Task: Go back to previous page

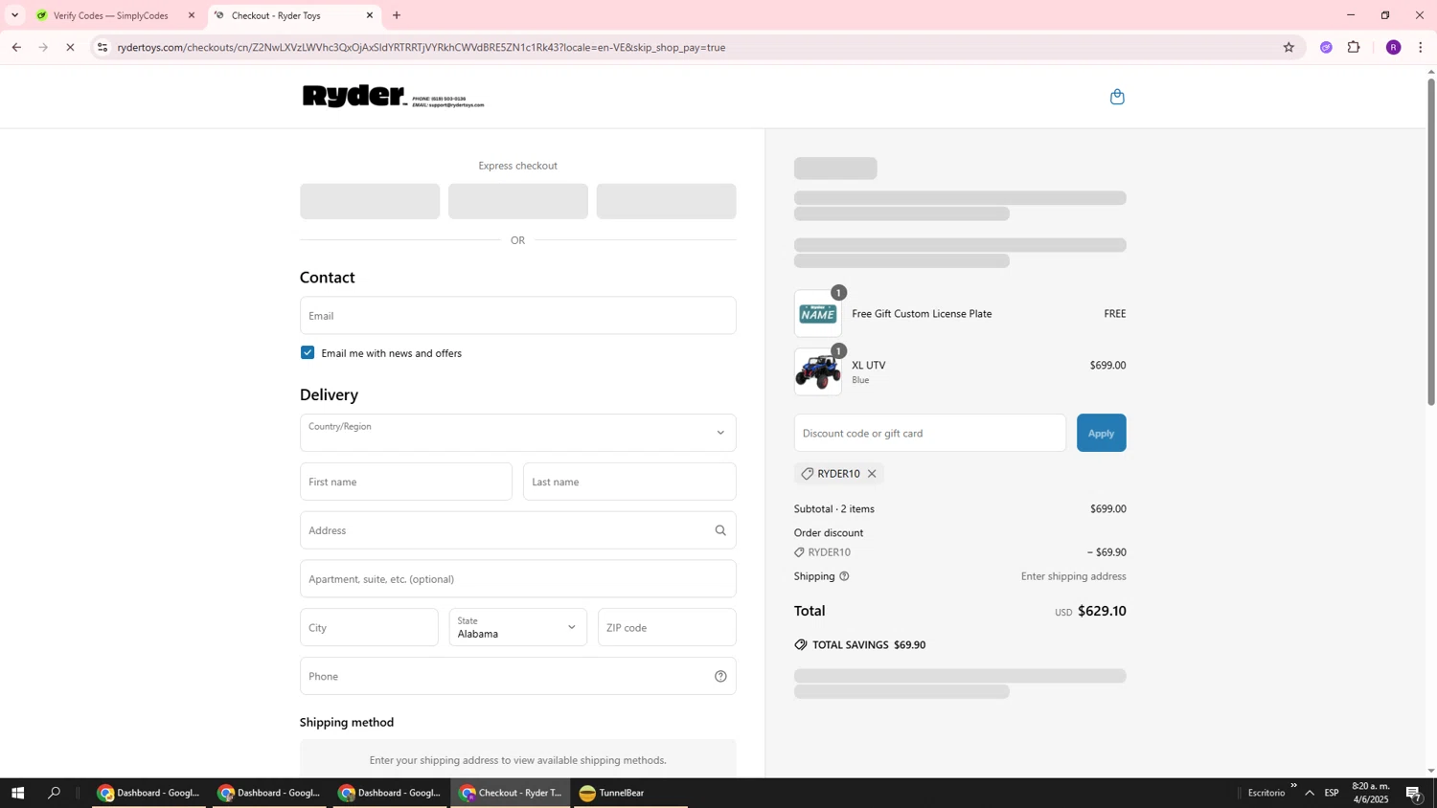Action: tap(16, 47)
